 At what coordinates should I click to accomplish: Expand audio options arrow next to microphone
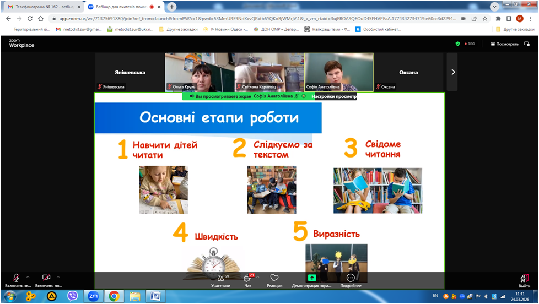click(x=28, y=276)
